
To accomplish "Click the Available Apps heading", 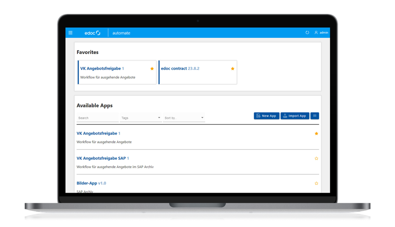I will [95, 106].
